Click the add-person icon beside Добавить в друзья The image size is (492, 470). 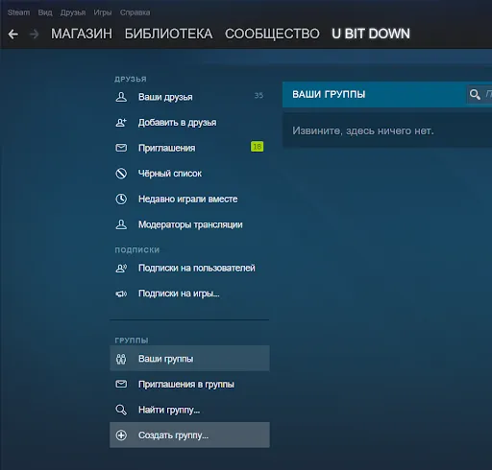coord(121,123)
